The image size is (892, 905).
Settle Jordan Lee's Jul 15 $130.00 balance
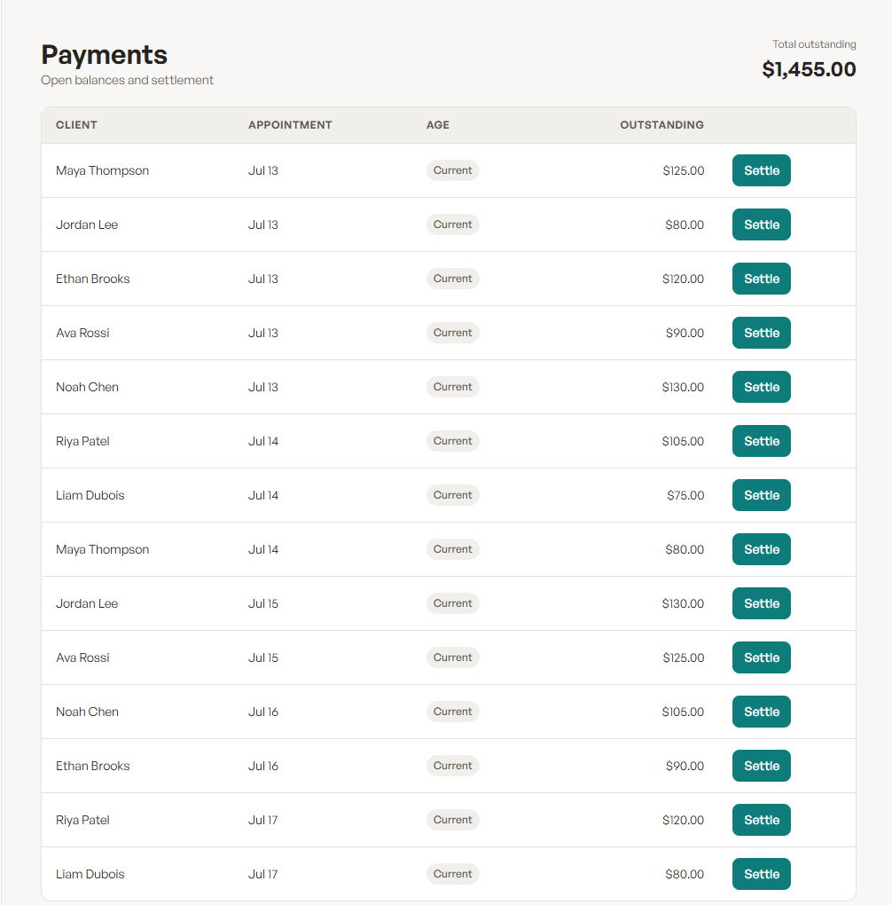(x=761, y=603)
